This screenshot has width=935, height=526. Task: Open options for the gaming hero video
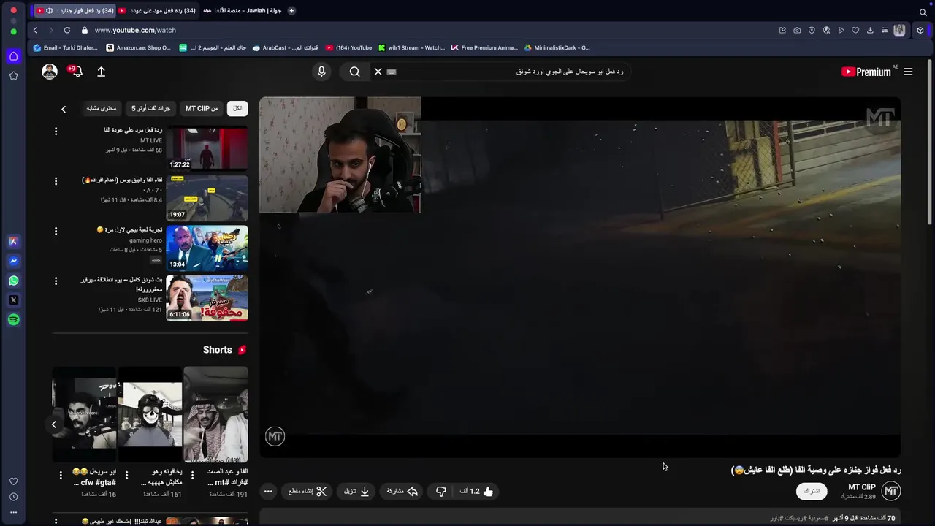tap(56, 231)
